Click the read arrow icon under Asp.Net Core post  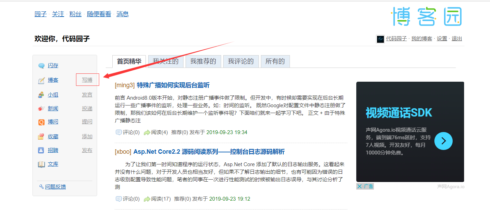(147, 199)
